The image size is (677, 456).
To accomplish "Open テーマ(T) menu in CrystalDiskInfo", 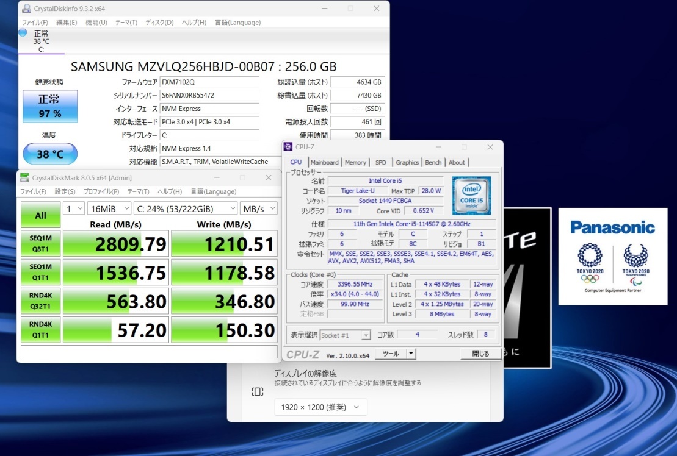I will point(126,23).
